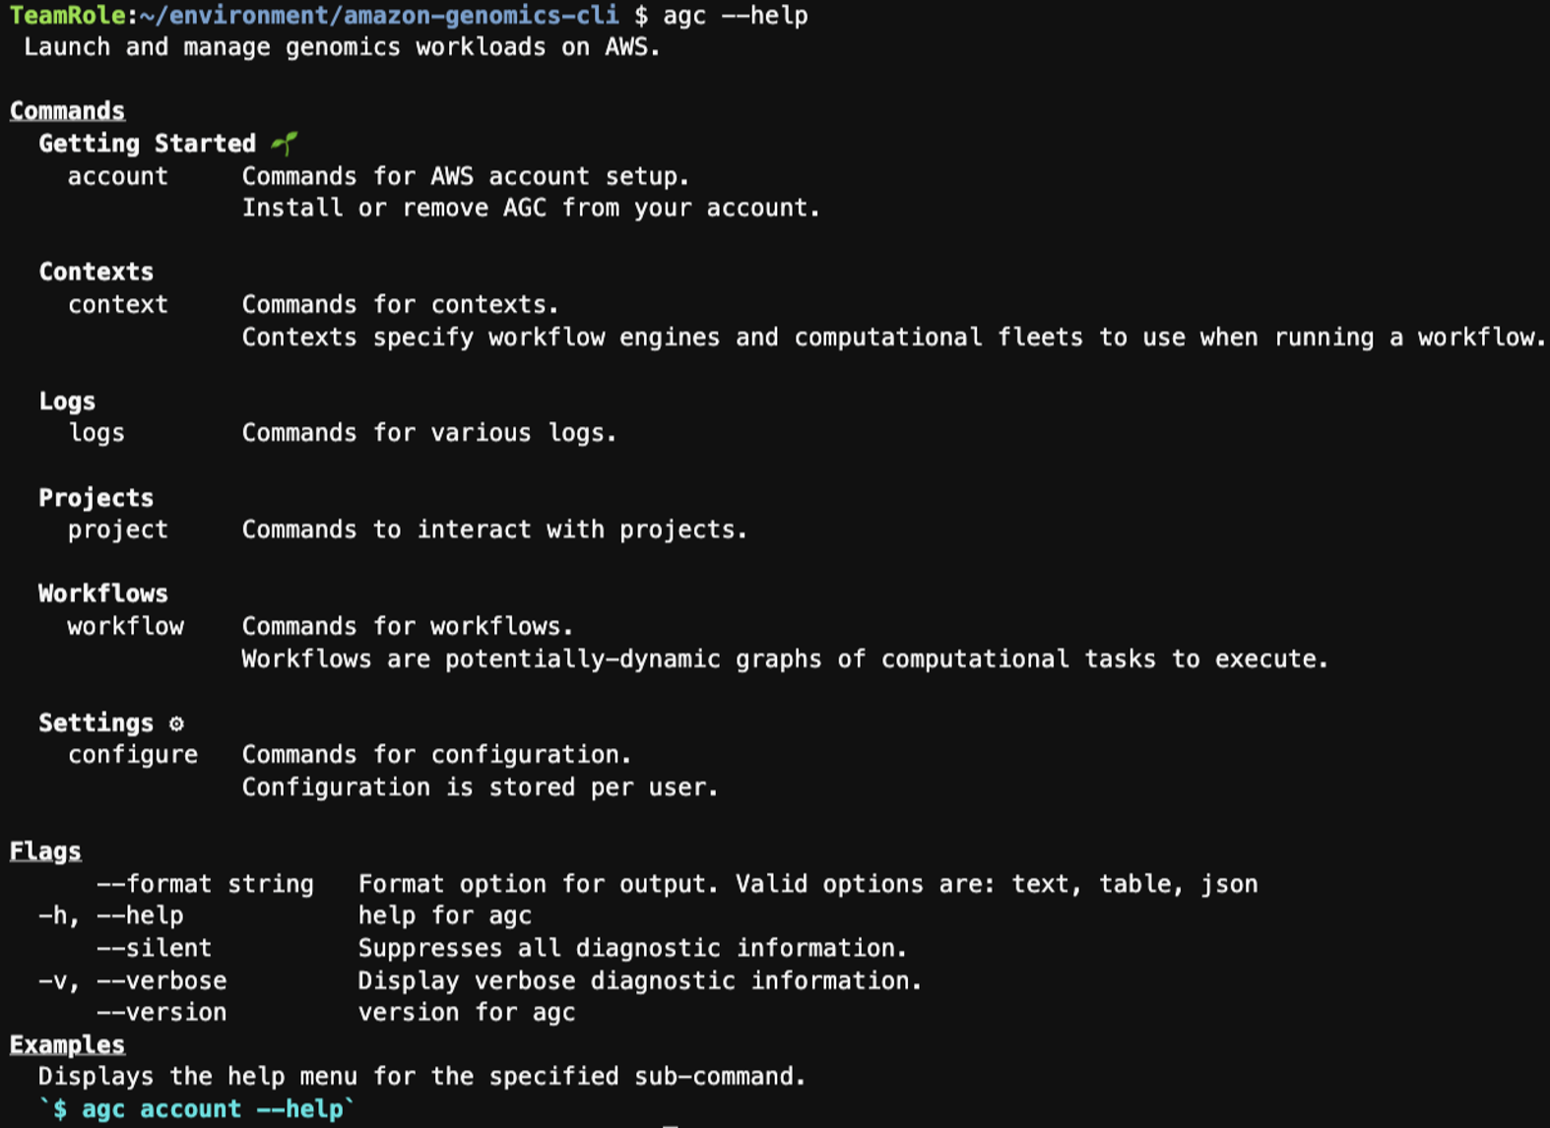
Task: Select the 'context' command text
Action: click(x=118, y=304)
